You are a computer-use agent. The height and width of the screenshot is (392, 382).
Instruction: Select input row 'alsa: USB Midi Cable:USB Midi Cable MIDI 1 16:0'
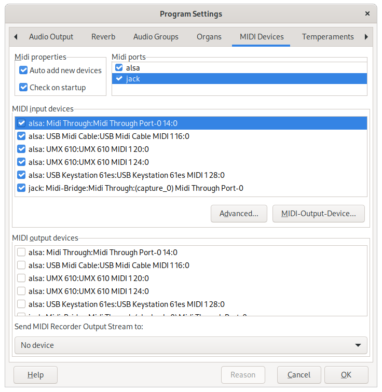pyautogui.click(x=191, y=136)
